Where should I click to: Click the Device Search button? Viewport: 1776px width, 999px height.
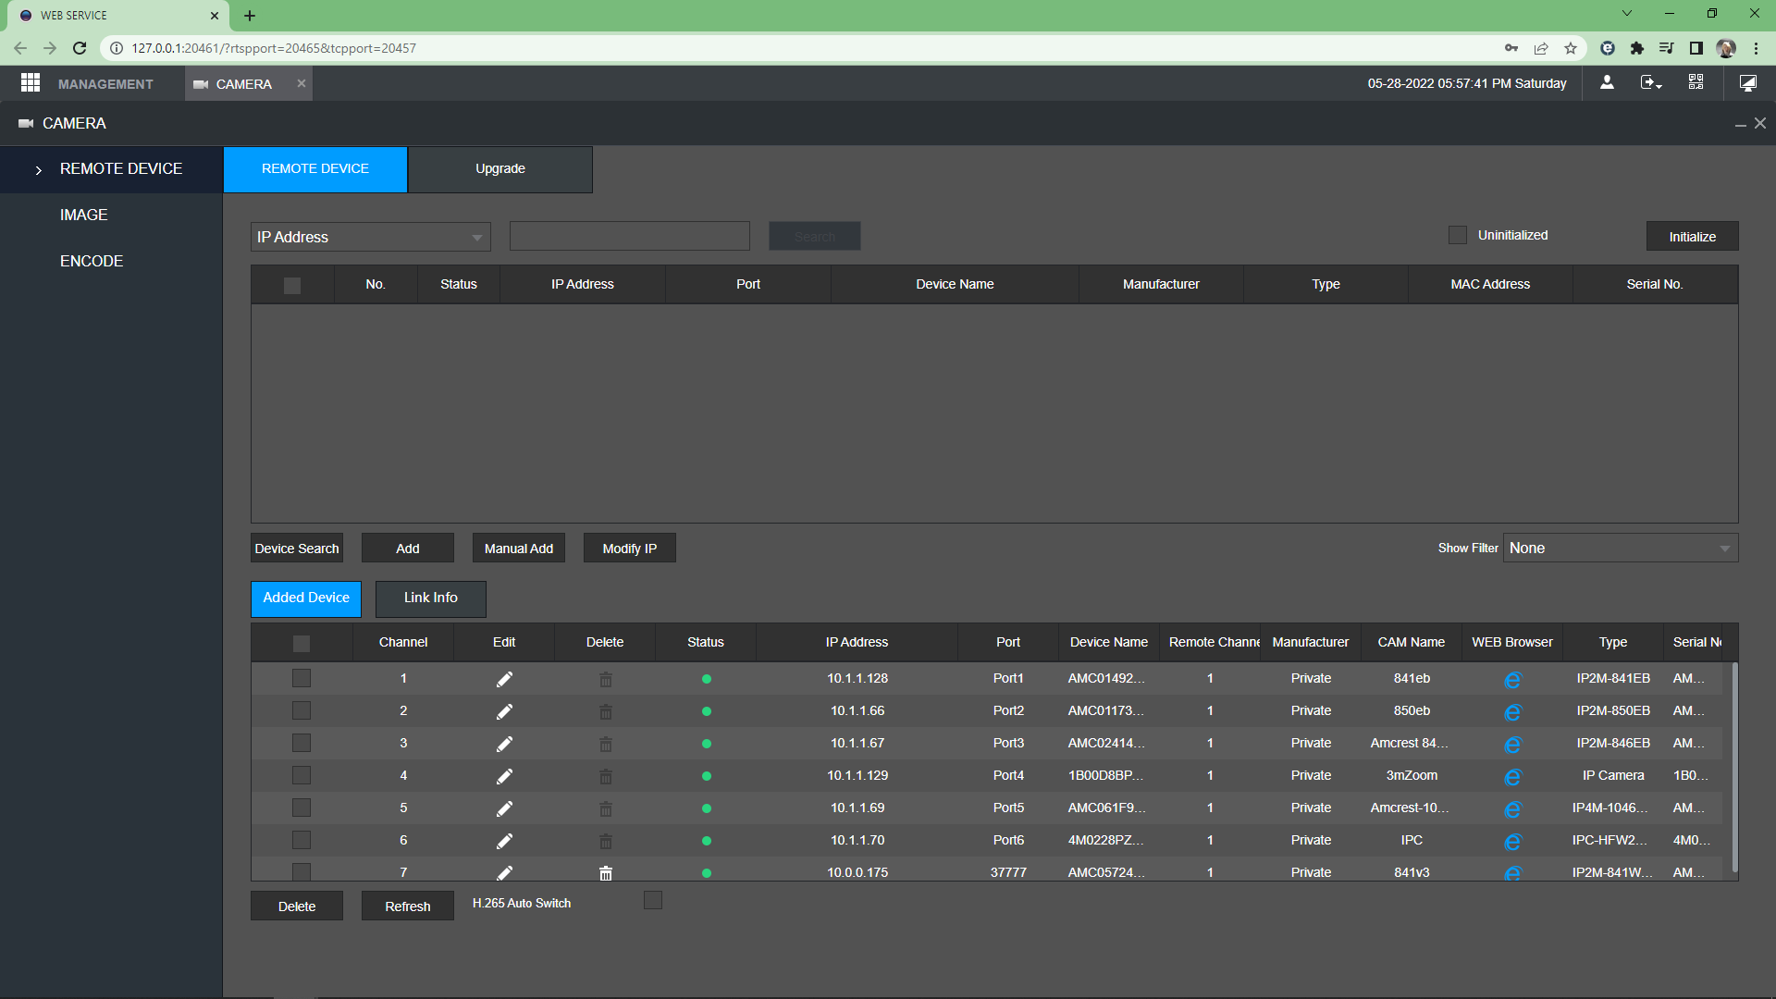297,549
